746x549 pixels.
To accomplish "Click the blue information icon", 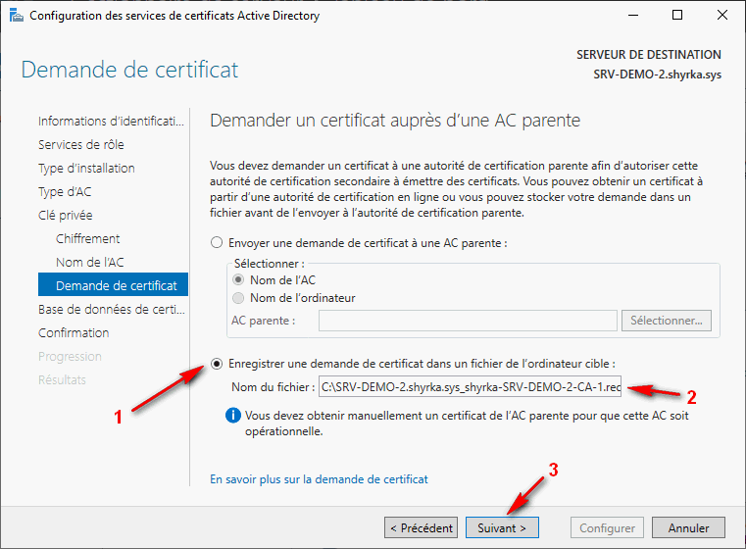I will tap(232, 416).
